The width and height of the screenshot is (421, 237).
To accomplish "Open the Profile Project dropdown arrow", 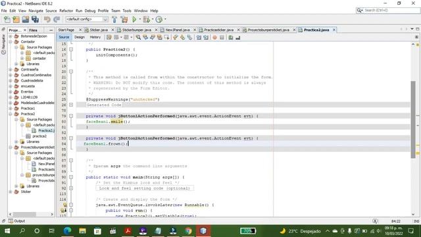I will coord(165,19).
